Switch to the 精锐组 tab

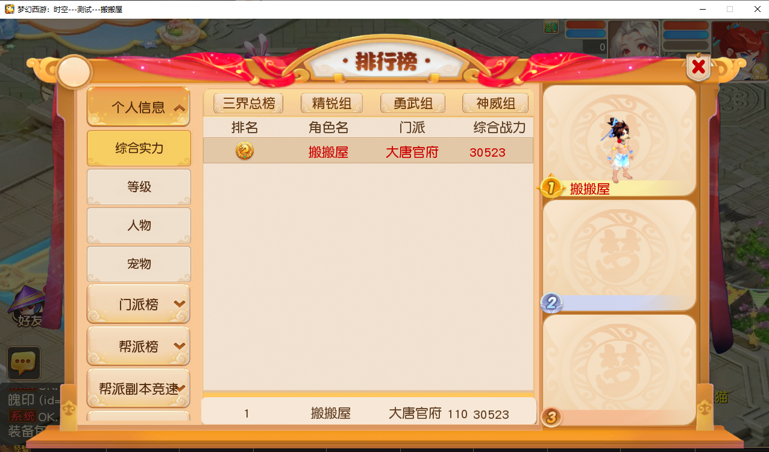point(331,103)
